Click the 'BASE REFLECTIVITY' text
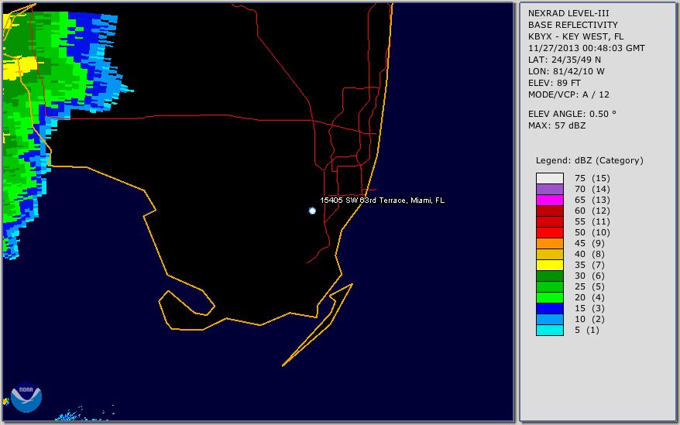 [573, 25]
